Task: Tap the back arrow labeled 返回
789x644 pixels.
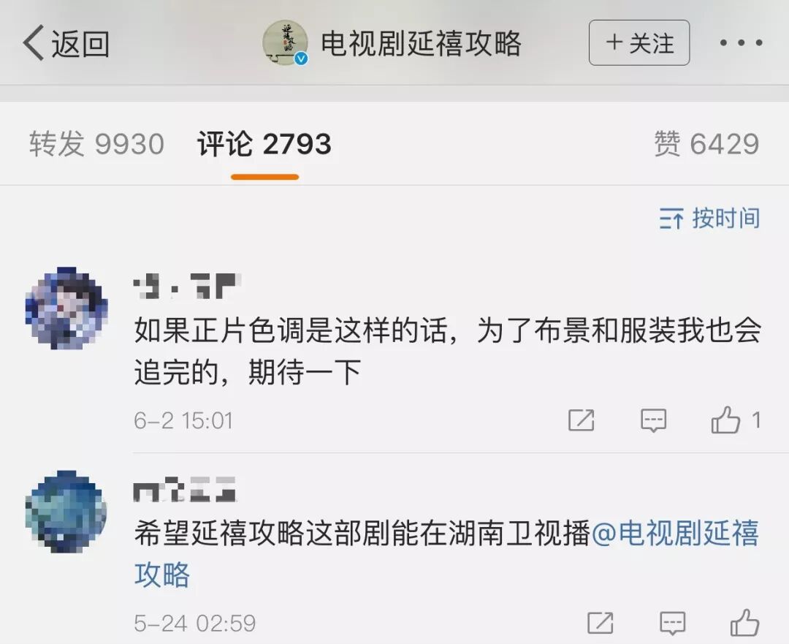Action: tap(66, 43)
